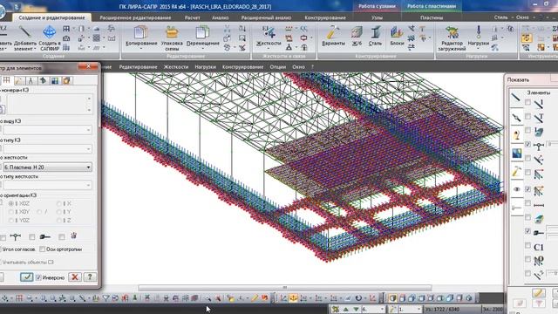Select the ‖ XOZ orientation radio button

(11, 203)
